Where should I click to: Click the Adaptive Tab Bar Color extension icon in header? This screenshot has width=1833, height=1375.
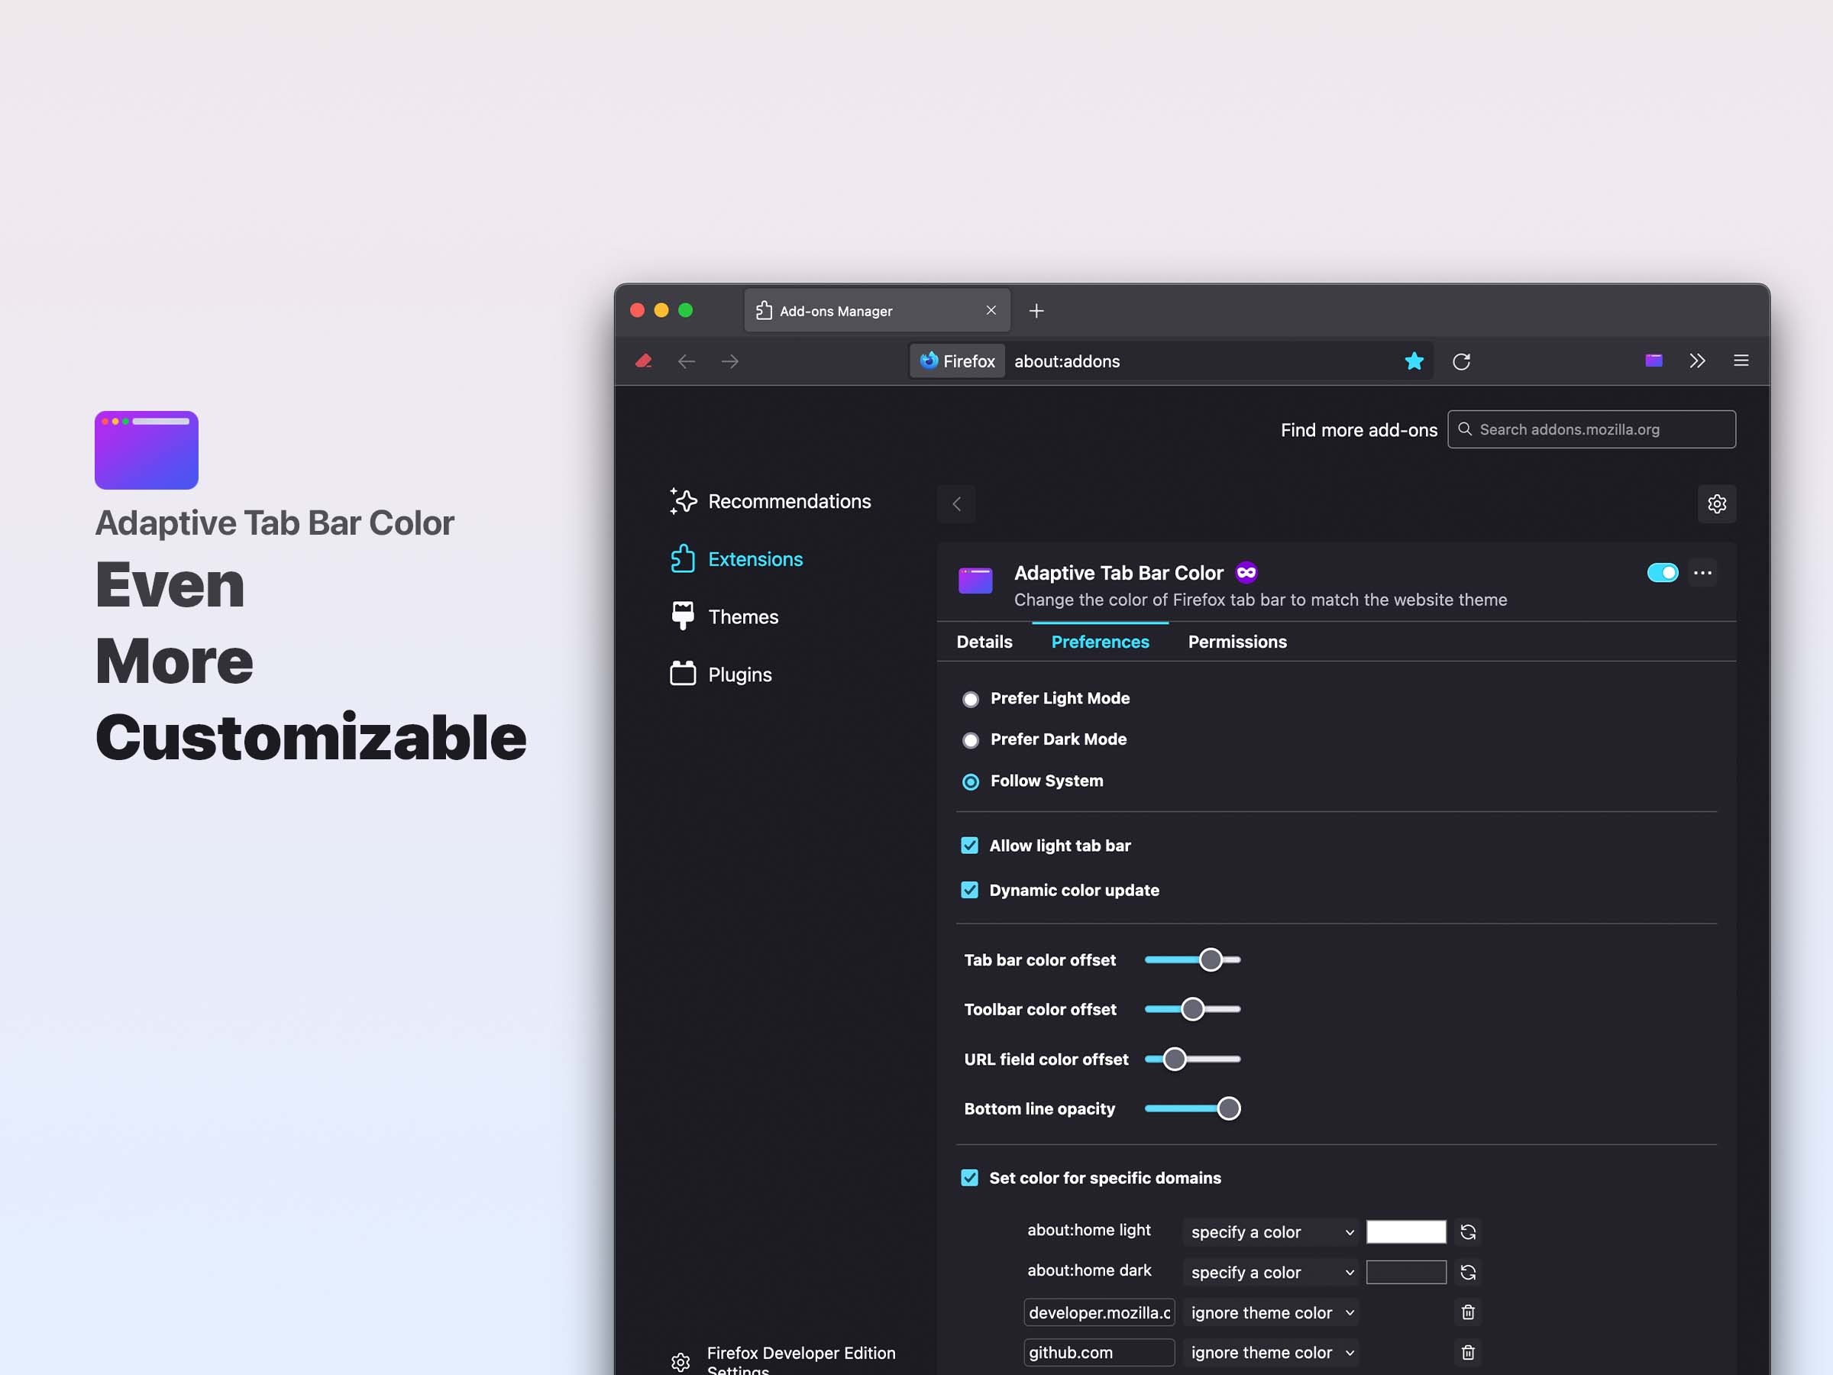coord(975,580)
